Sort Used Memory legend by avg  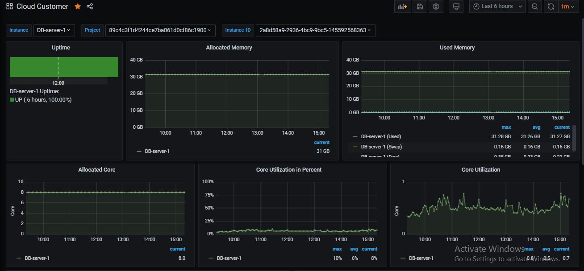[x=536, y=127]
